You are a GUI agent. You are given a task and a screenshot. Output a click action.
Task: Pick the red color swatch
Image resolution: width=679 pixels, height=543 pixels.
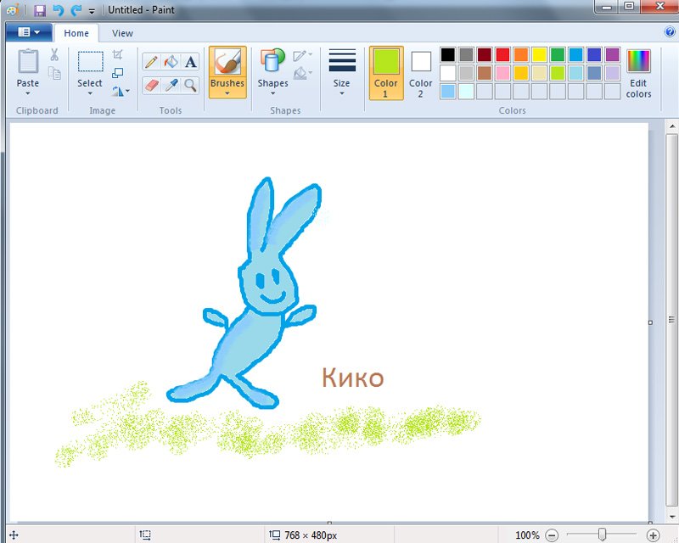pos(502,55)
